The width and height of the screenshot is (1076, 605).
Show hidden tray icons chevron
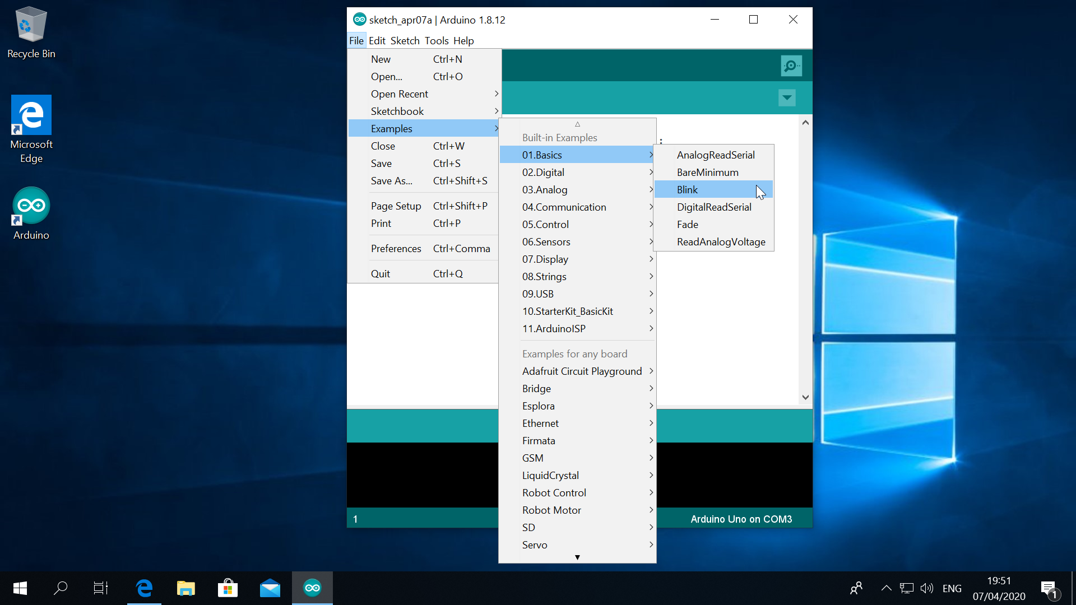coord(886,588)
